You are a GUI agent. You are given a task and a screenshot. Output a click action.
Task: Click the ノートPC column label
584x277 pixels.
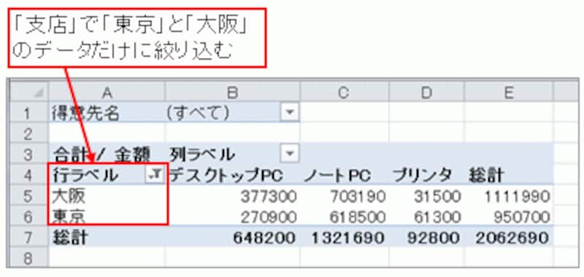[x=337, y=175]
